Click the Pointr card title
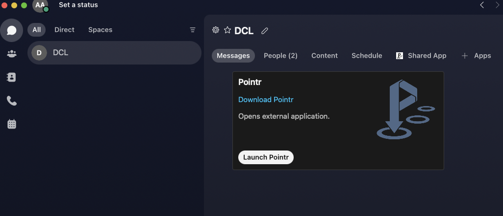The height and width of the screenshot is (216, 503). tap(250, 82)
